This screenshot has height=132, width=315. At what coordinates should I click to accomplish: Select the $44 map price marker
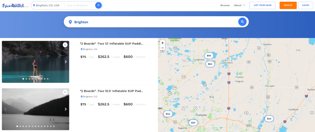pos(168,114)
